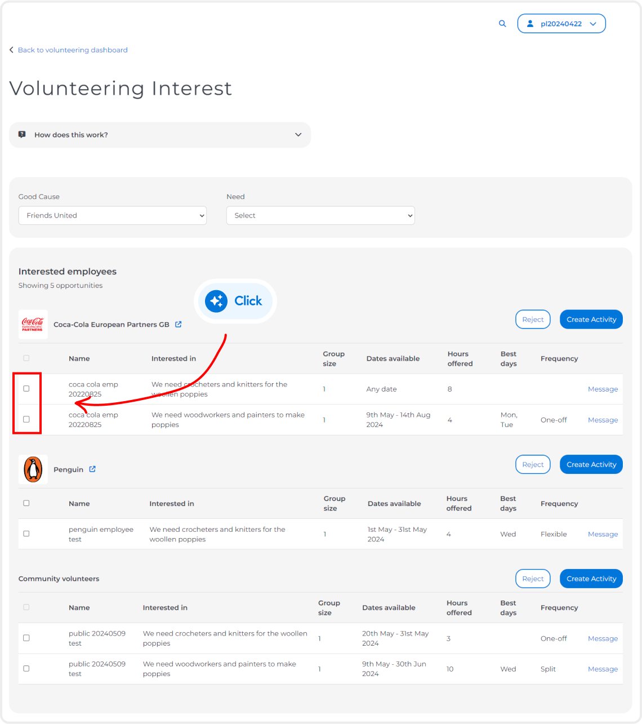Open the pl20240422 account menu
The image size is (642, 724).
coord(561,24)
